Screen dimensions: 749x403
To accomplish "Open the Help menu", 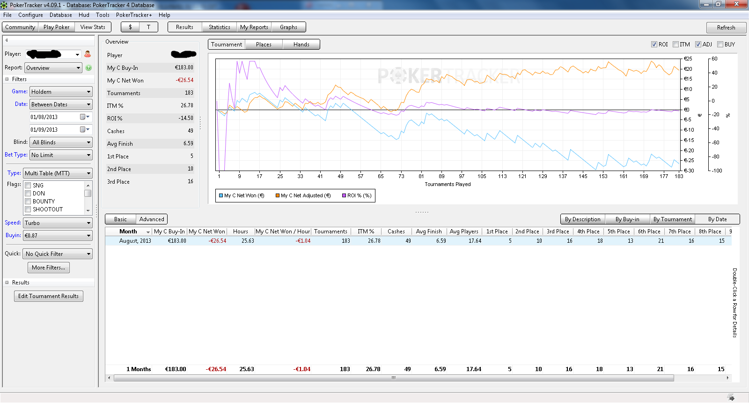I will (x=164, y=15).
